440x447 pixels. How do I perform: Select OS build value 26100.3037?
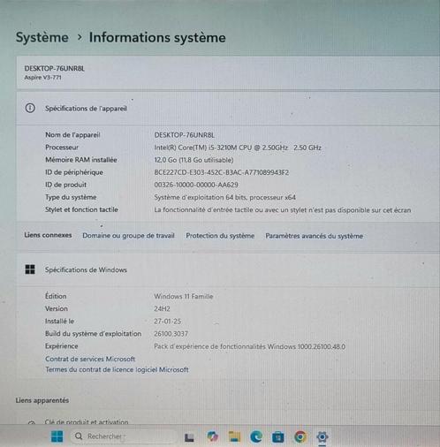click(x=171, y=334)
